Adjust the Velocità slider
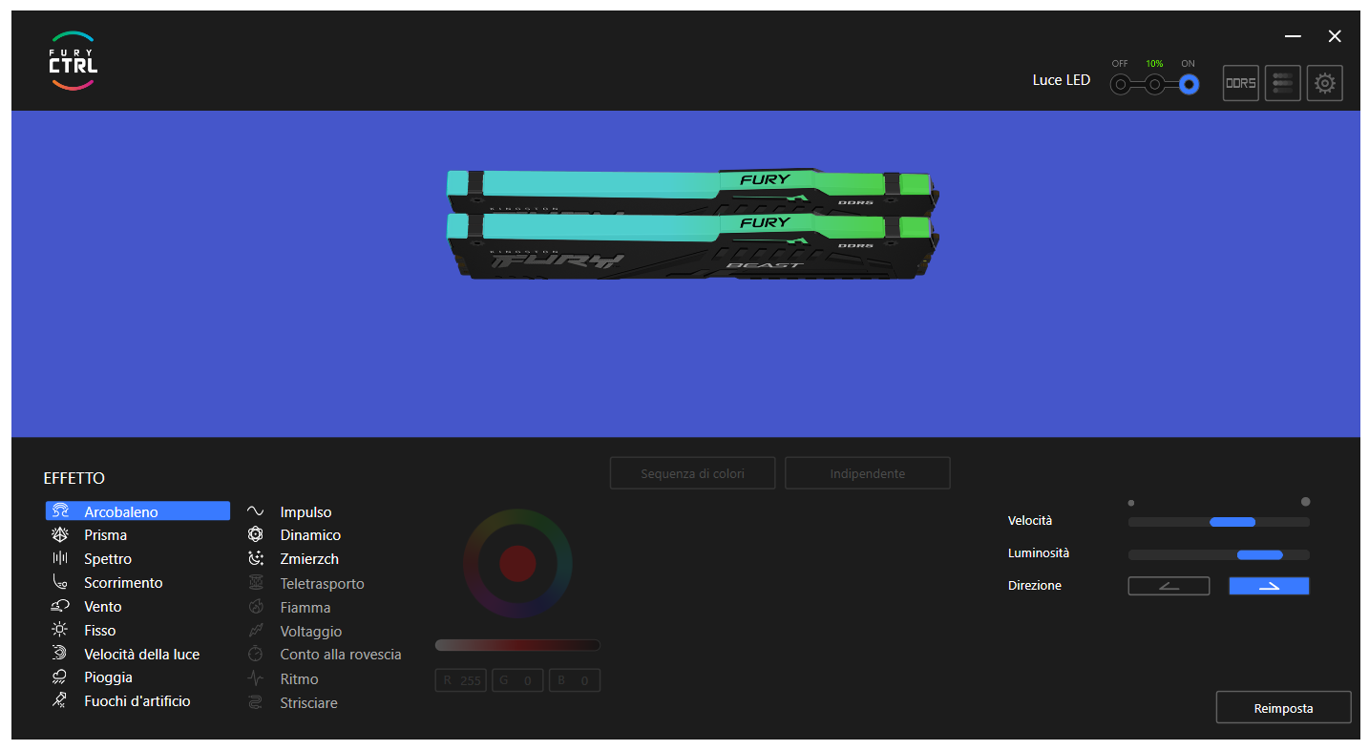The height and width of the screenshot is (750, 1369). pyautogui.click(x=1219, y=522)
